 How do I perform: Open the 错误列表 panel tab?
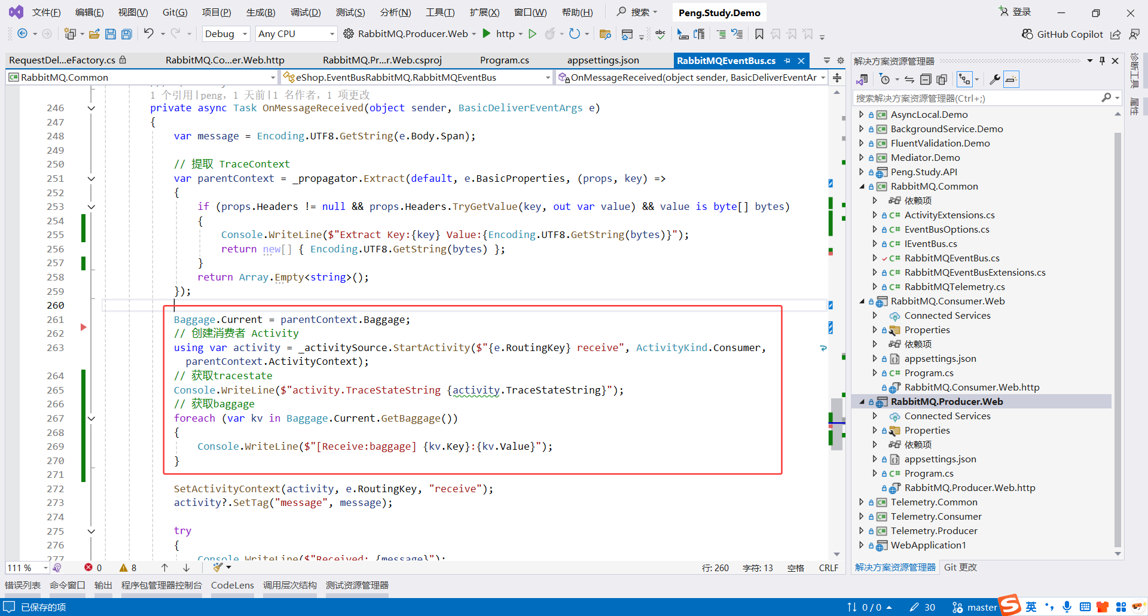pos(23,585)
